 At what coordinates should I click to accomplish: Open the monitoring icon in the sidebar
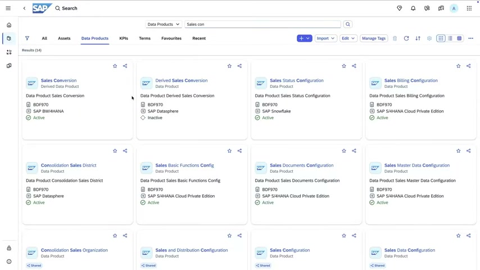[9, 52]
